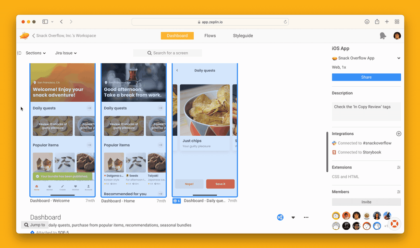Click the blue Share button
Screen dimensions: 420x248
point(366,77)
